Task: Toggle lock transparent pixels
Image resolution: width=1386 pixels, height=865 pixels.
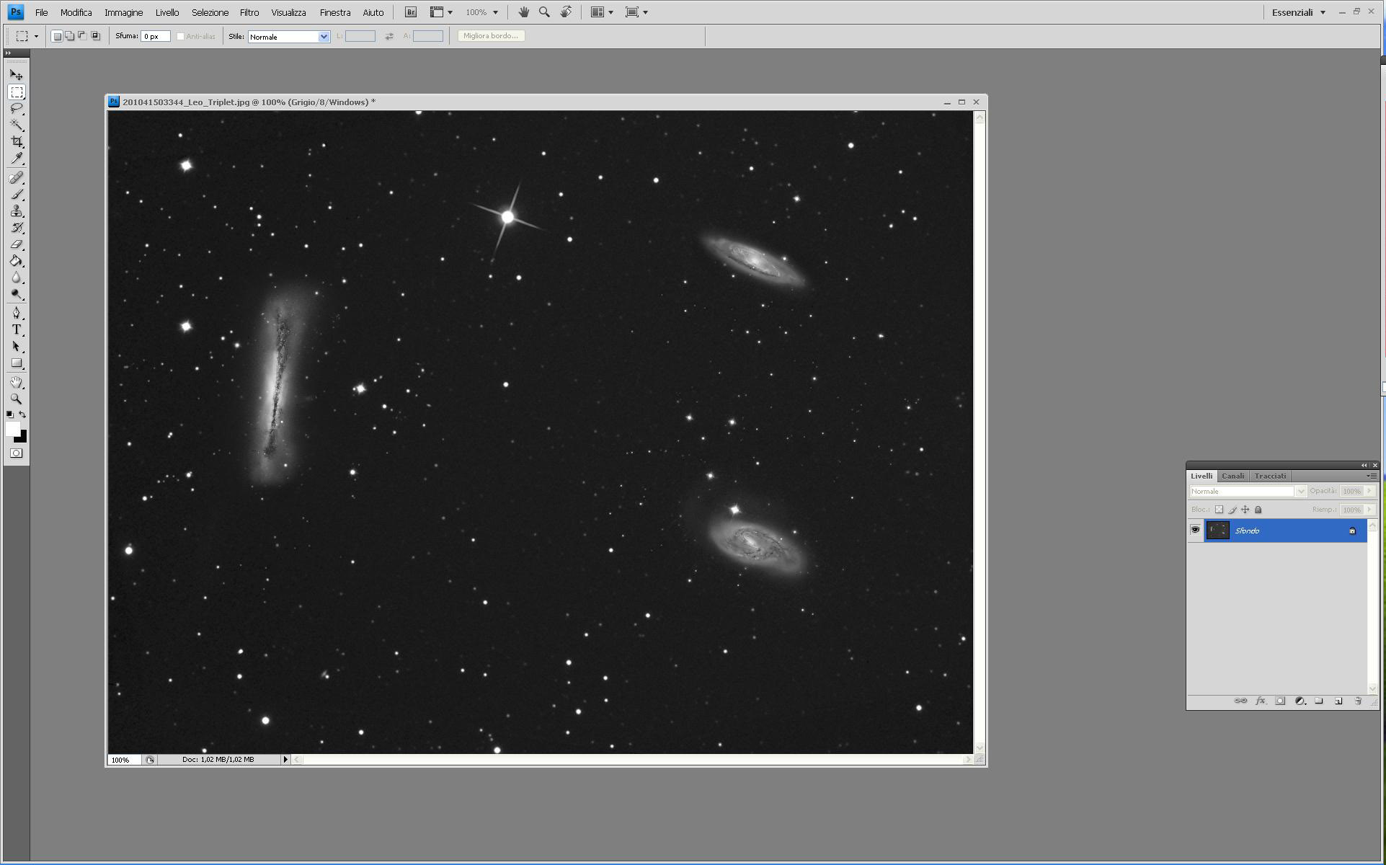Action: point(1219,510)
